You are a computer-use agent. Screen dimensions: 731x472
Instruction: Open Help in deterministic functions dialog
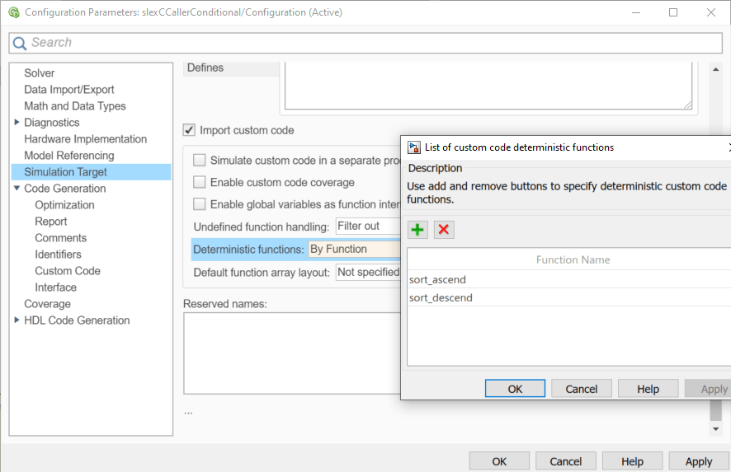[x=648, y=389]
